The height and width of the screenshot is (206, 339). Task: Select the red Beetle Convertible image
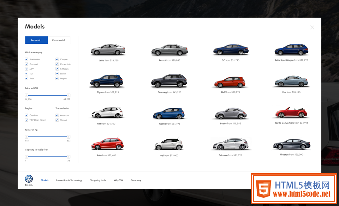291,113
